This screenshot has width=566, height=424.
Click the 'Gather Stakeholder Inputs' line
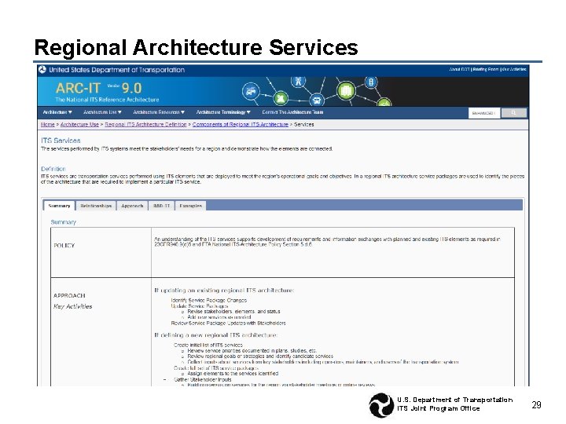pyautogui.click(x=203, y=379)
